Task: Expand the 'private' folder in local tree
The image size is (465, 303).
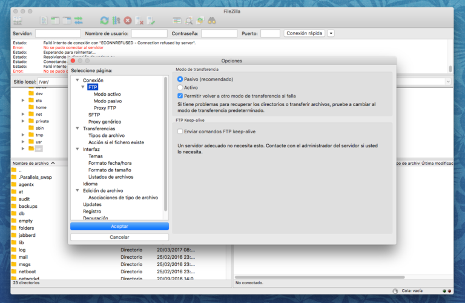Action: (x=23, y=121)
